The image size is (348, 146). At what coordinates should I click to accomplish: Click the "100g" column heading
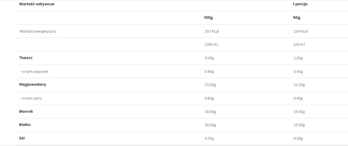[x=209, y=17]
